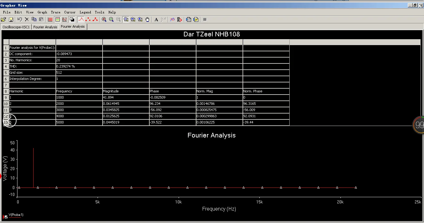Click the Phase cell 96.234
This screenshot has height=223, width=424.
(173, 104)
